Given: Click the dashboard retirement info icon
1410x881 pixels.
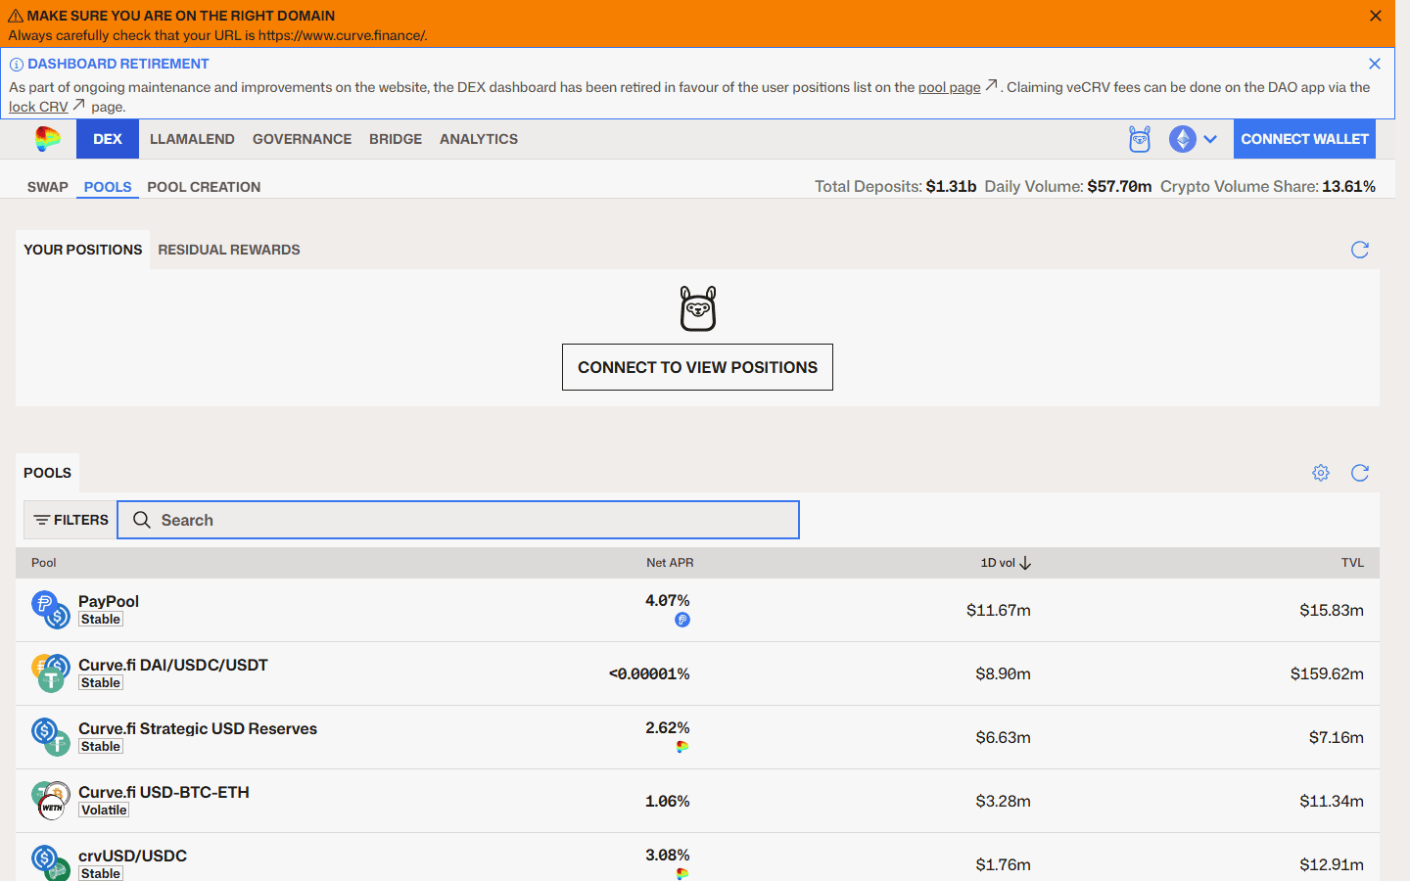Looking at the screenshot, I should 17,65.
